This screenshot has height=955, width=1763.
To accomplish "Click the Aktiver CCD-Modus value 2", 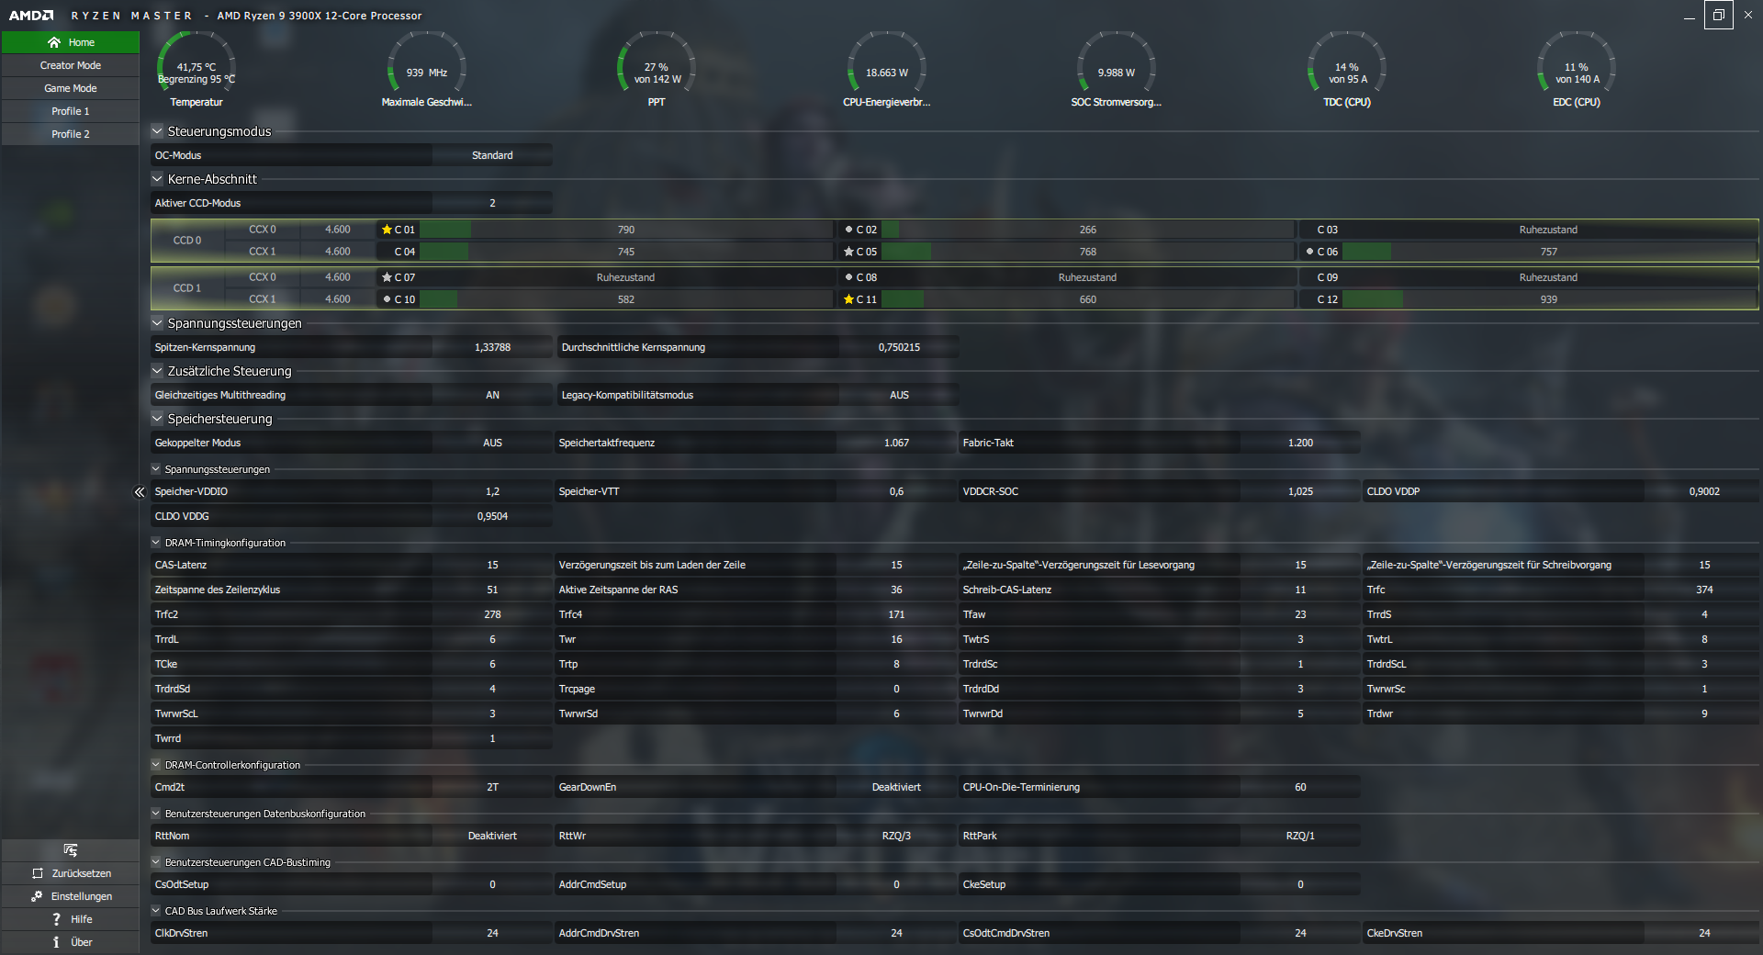I will pos(492,203).
